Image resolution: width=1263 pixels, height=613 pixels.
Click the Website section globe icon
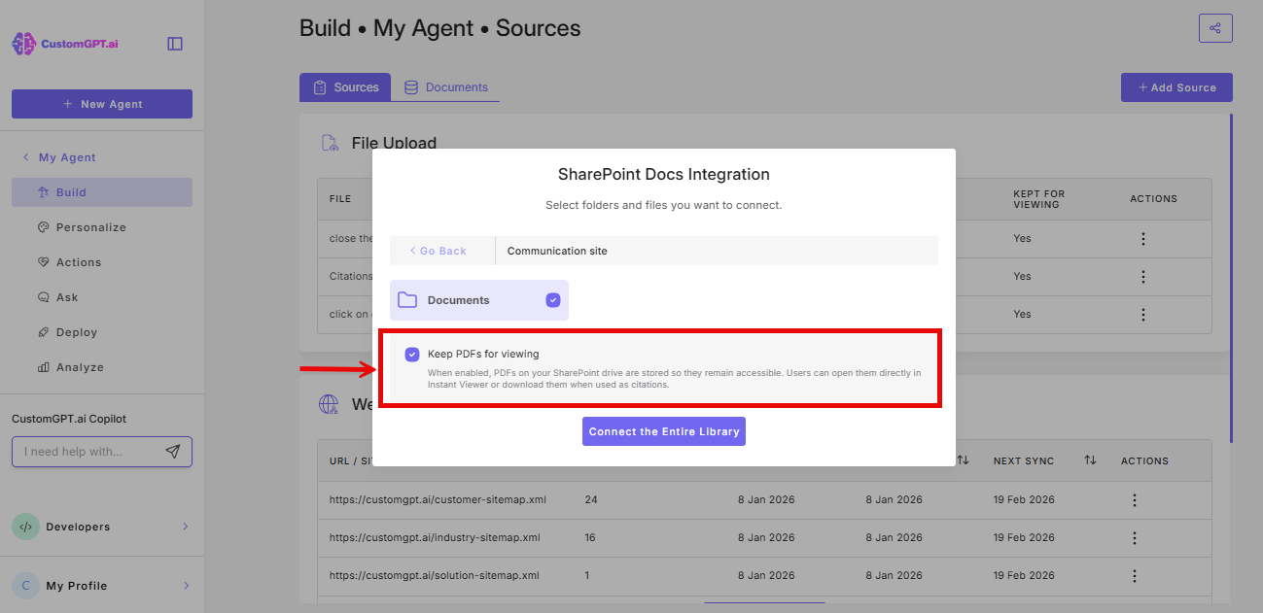330,404
